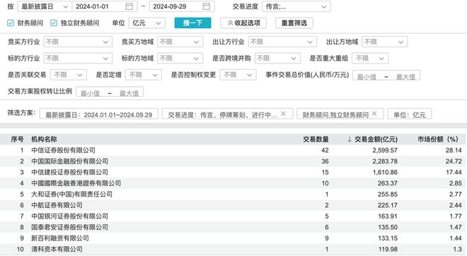Sort by 交易金额(亿元) column arrow
The height and width of the screenshot is (256, 467).
click(350, 139)
